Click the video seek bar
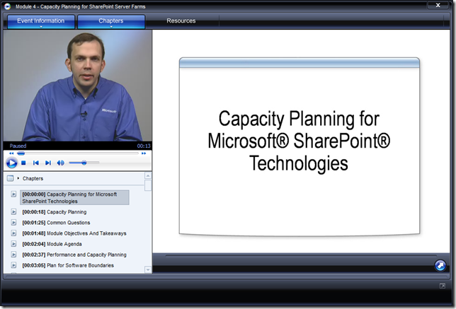Viewport: 456px width, 309px height. (x=78, y=153)
